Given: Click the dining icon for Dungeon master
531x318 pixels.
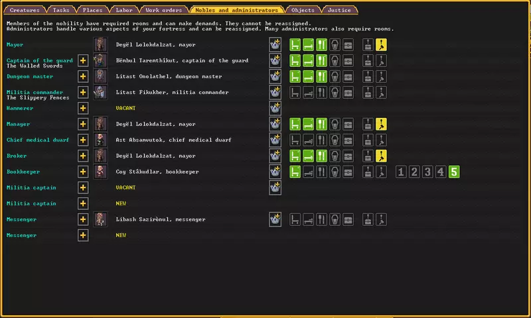Looking at the screenshot, I should click(x=321, y=76).
